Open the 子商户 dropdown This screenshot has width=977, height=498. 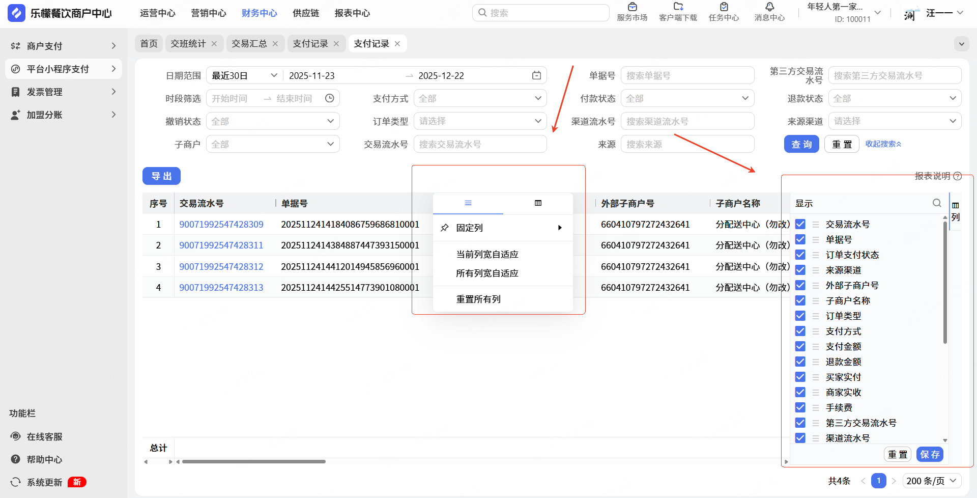pyautogui.click(x=273, y=144)
